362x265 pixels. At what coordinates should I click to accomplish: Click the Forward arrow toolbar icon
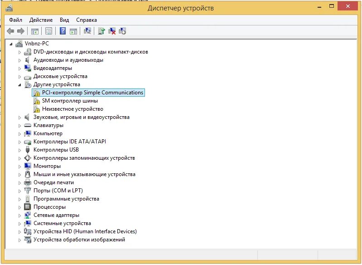coord(21,31)
